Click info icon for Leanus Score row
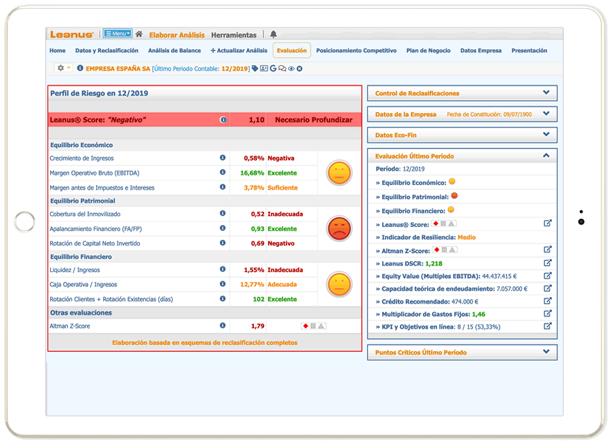 (x=223, y=120)
